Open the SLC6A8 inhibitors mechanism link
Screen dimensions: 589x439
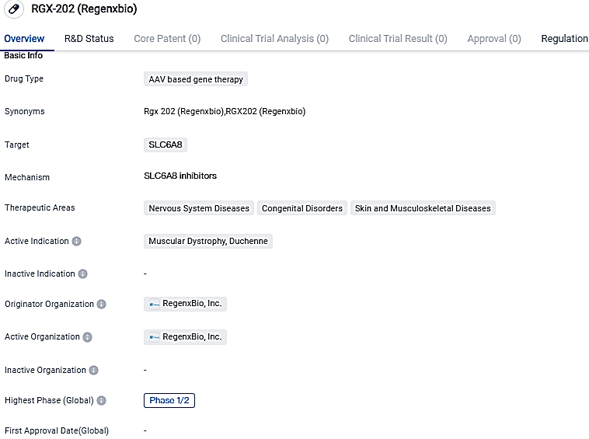(x=180, y=176)
